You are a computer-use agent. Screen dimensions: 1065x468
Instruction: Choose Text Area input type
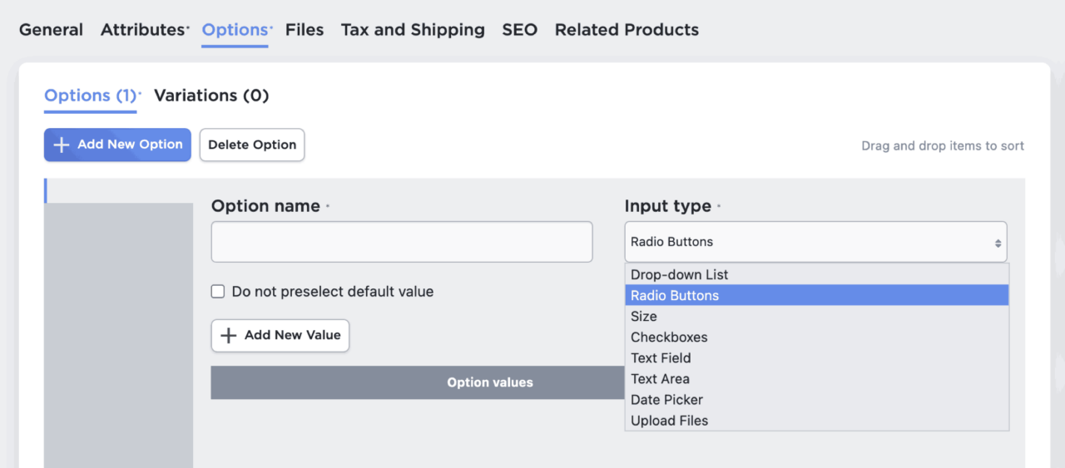tap(817, 378)
